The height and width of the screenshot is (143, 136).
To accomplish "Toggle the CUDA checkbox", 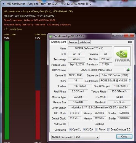I will (x=84, y=129).
